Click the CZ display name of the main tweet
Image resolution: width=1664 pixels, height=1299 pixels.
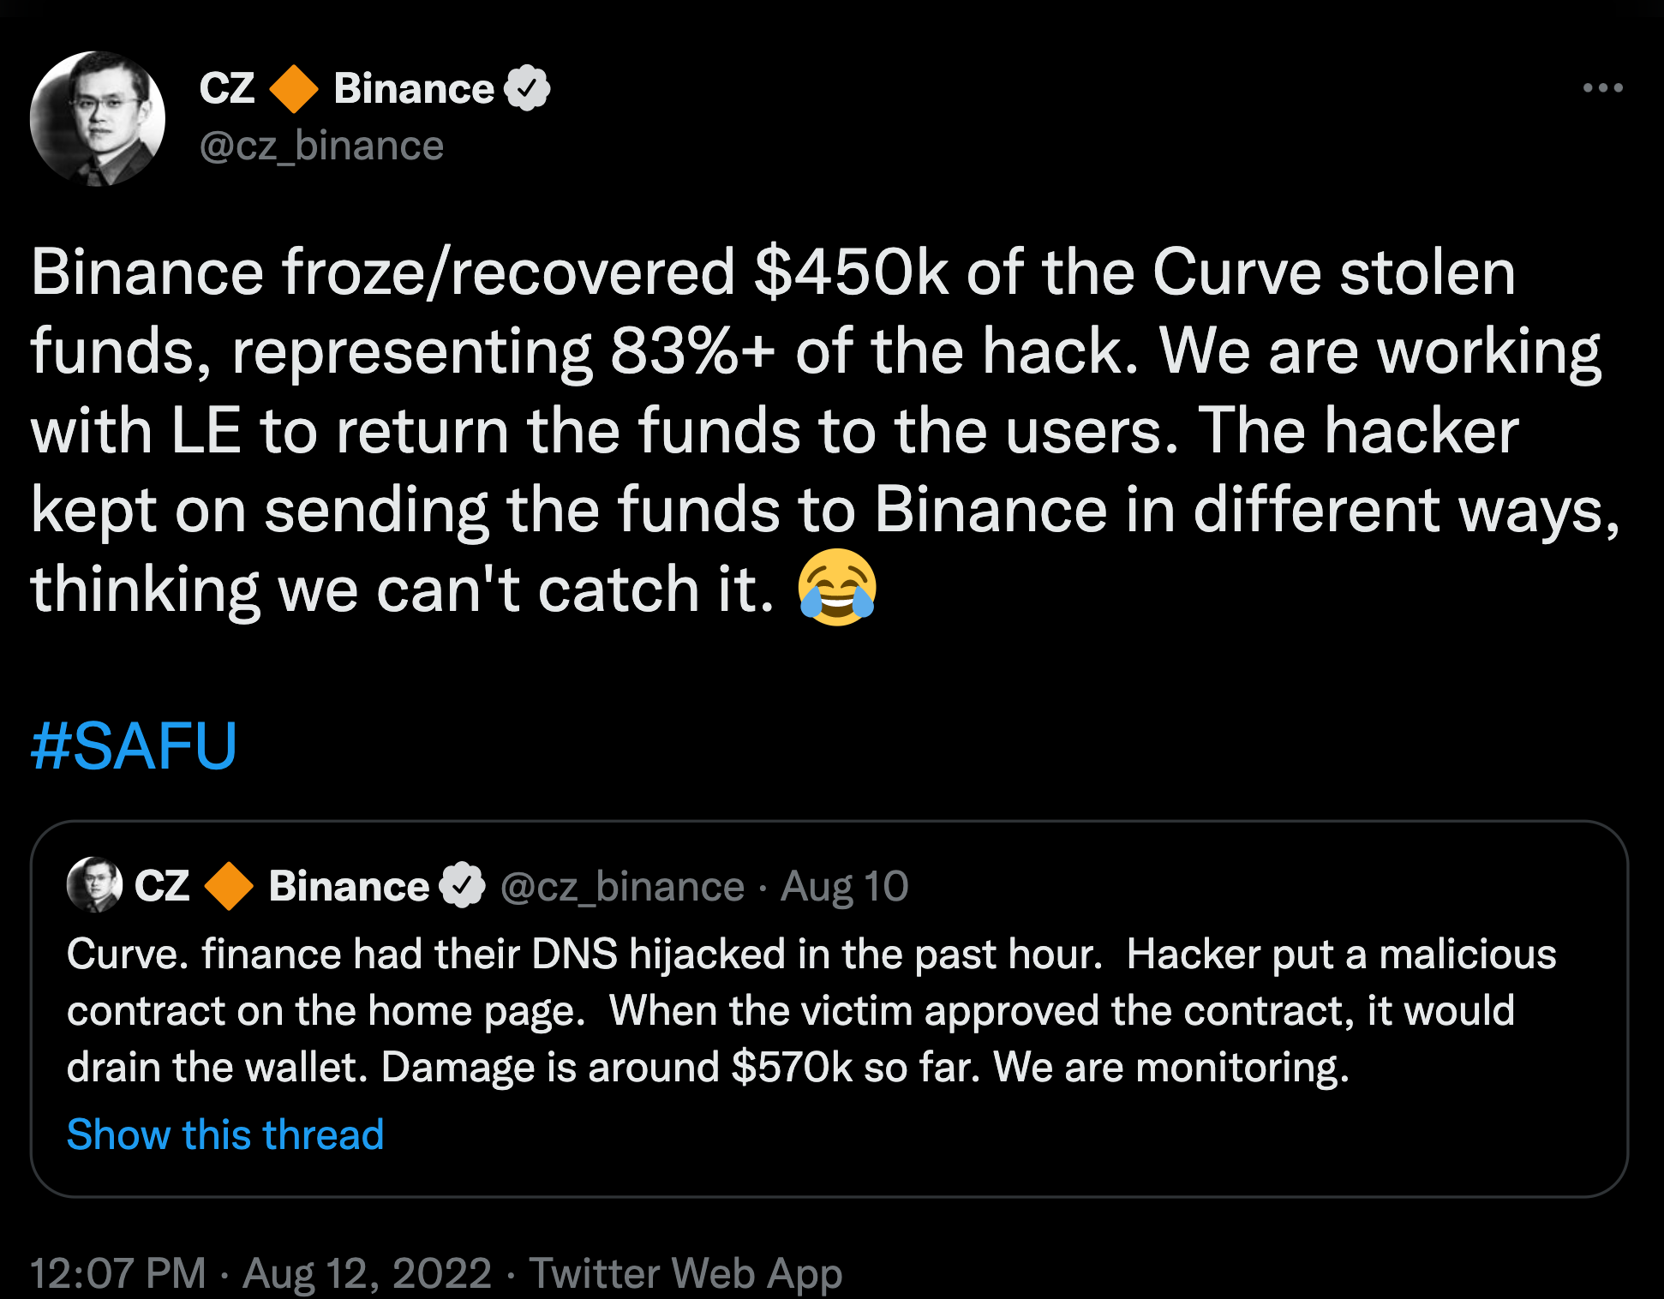[226, 87]
